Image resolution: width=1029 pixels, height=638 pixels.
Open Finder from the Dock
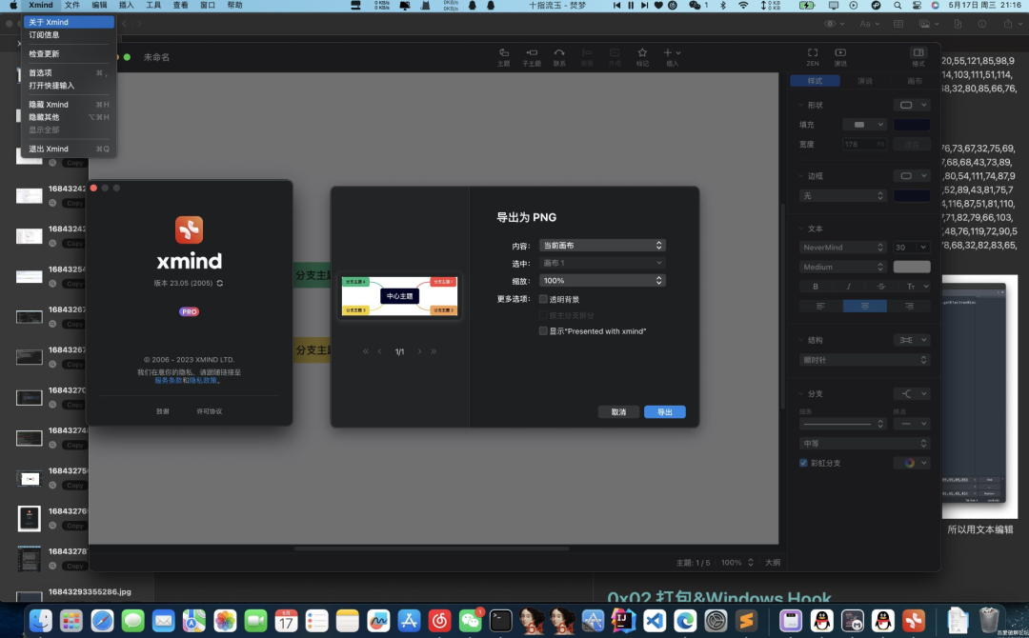pyautogui.click(x=41, y=620)
